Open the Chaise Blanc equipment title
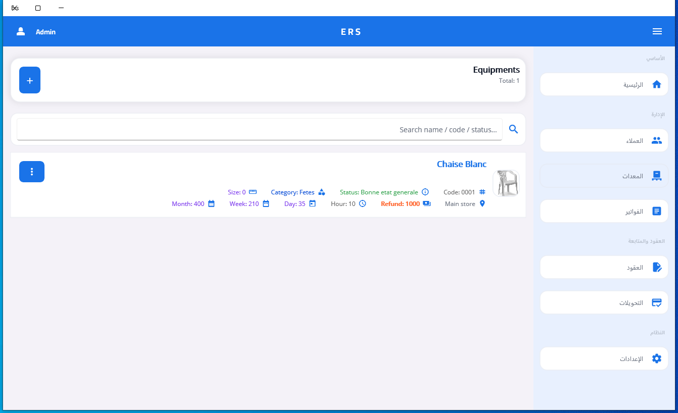Screen dimensions: 678x413 pyautogui.click(x=461, y=164)
